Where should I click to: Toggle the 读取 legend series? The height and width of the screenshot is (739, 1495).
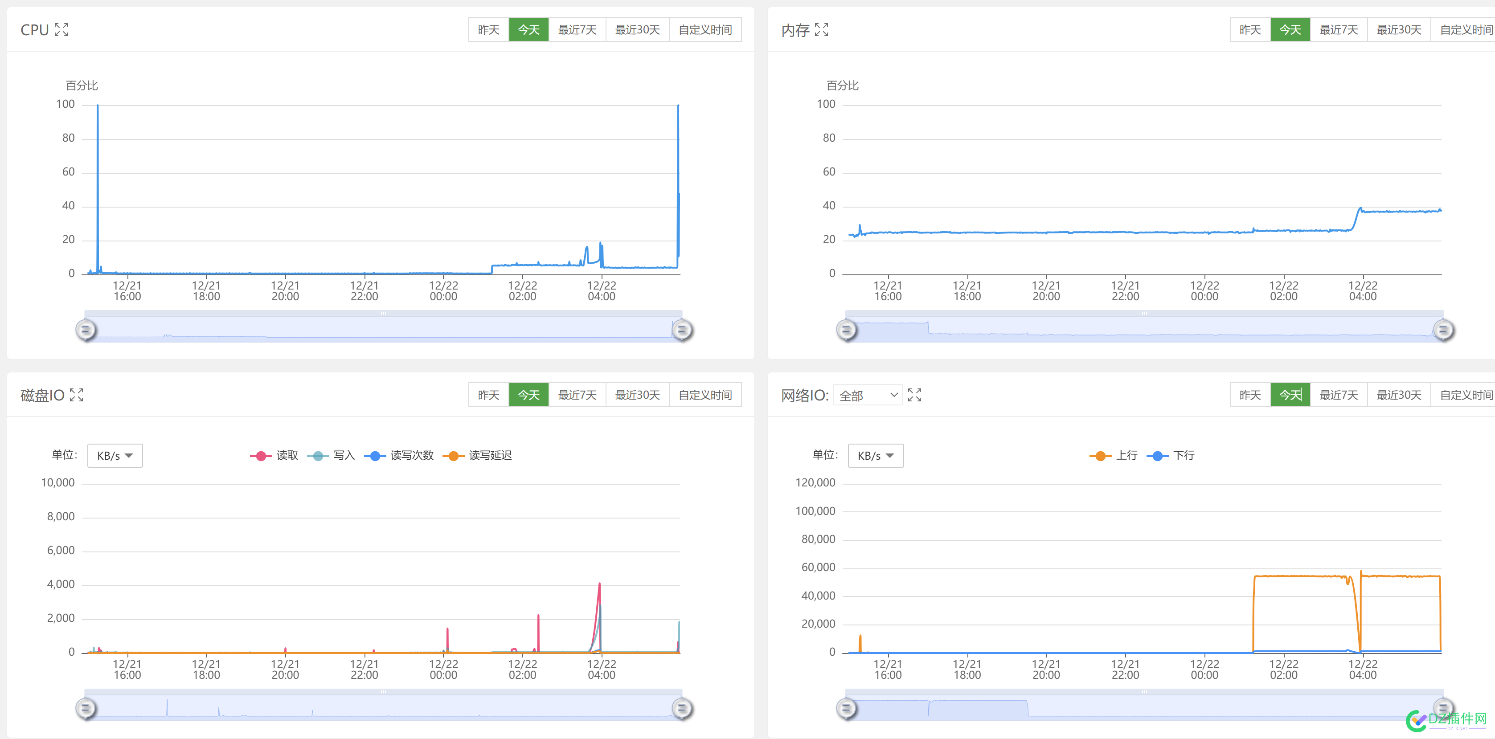(x=274, y=455)
